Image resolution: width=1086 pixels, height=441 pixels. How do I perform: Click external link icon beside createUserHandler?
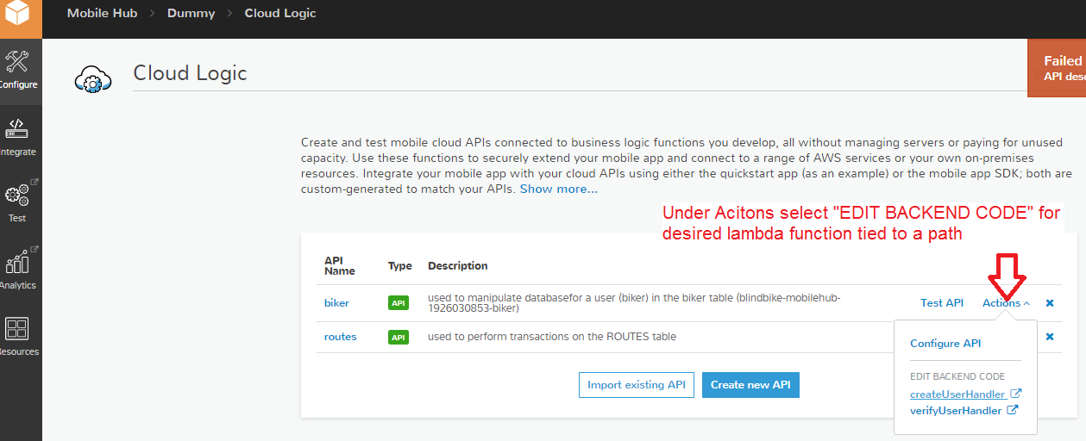pyautogui.click(x=1015, y=394)
